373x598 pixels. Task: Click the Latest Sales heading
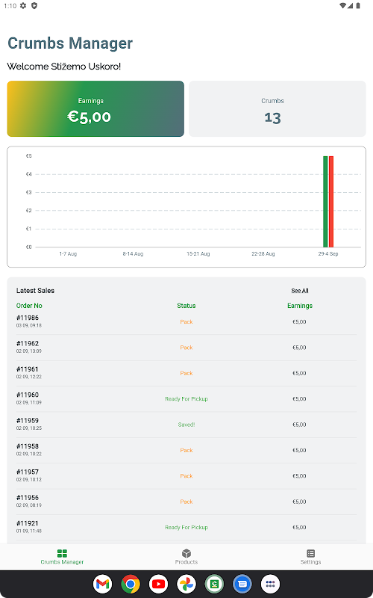tap(35, 291)
